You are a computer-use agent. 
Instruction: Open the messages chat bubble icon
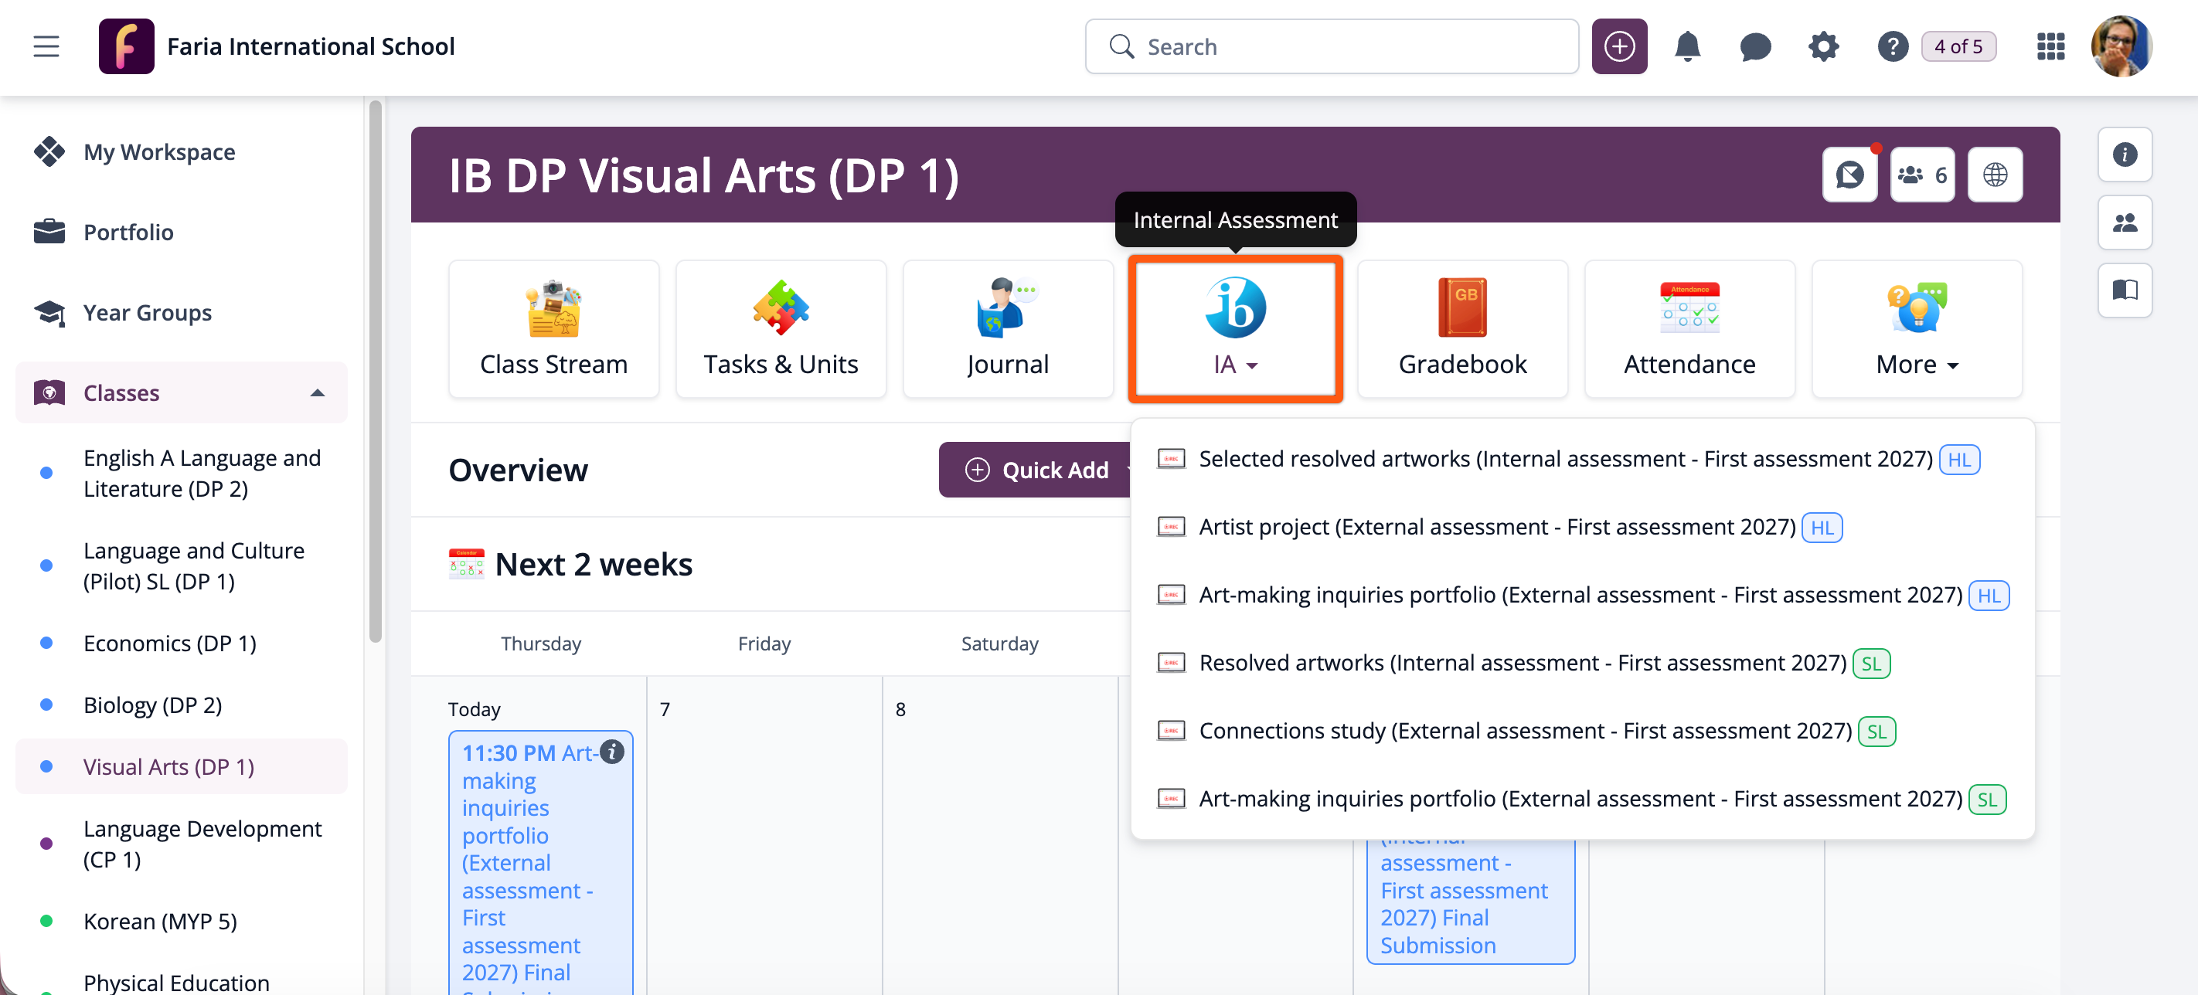pos(1755,46)
